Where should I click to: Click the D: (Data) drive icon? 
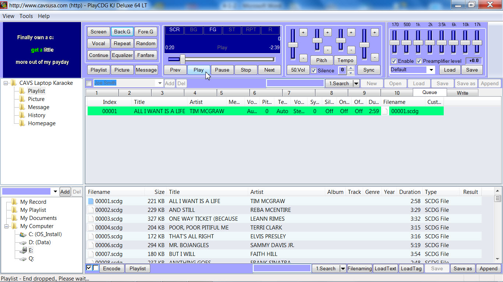pos(23,242)
